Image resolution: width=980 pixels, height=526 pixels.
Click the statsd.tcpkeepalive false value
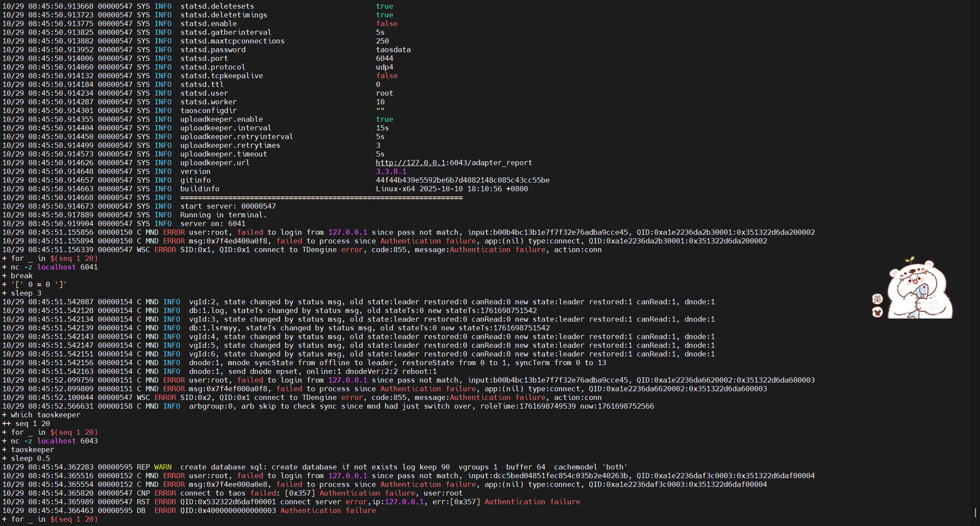coord(386,76)
